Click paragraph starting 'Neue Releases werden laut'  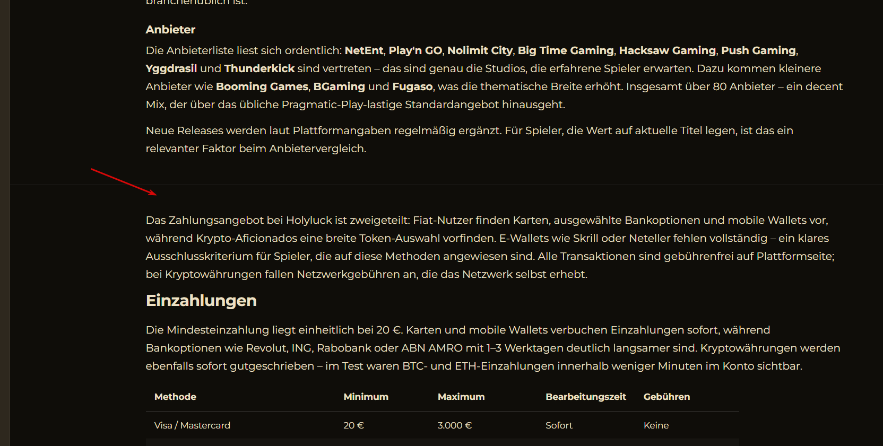coord(470,139)
